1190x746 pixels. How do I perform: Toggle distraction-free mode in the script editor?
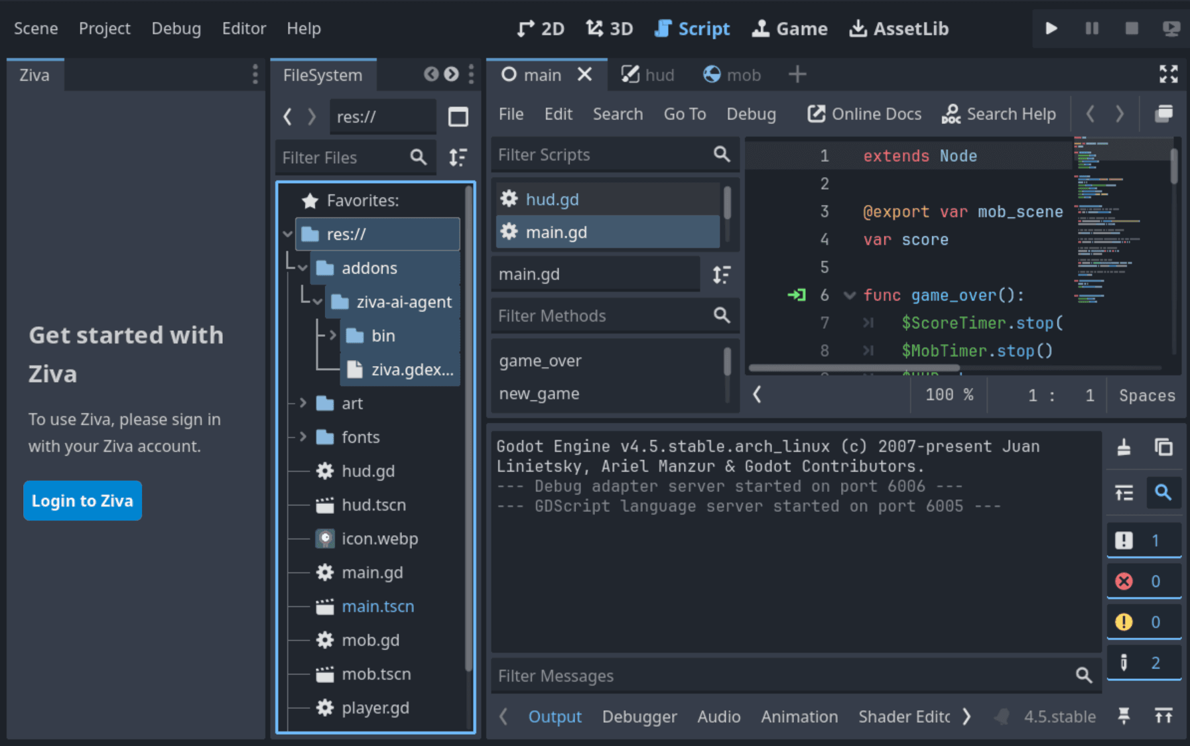pyautogui.click(x=1167, y=74)
